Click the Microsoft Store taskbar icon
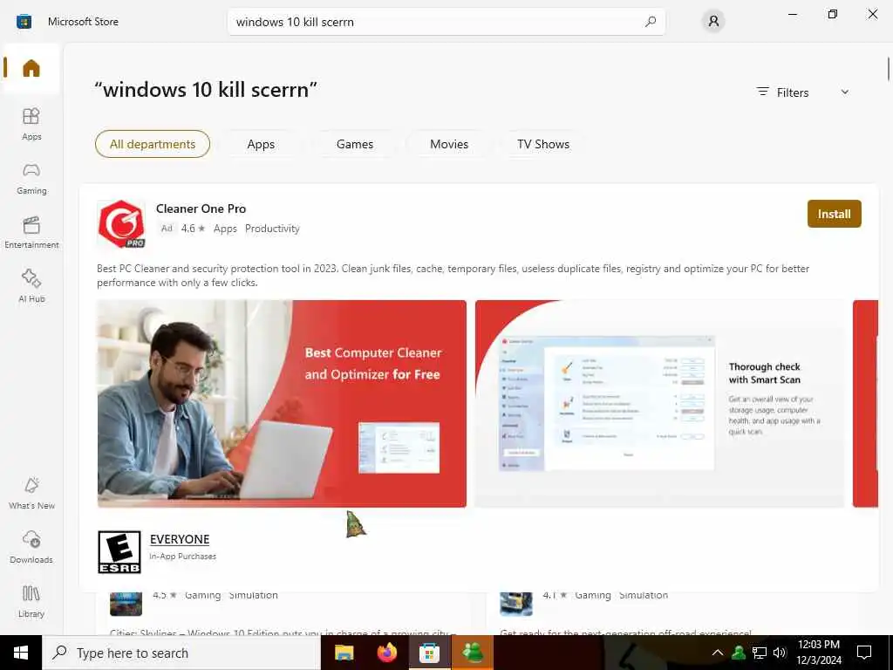 429,653
